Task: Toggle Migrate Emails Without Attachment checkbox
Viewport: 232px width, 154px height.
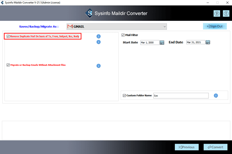Action: (8, 65)
